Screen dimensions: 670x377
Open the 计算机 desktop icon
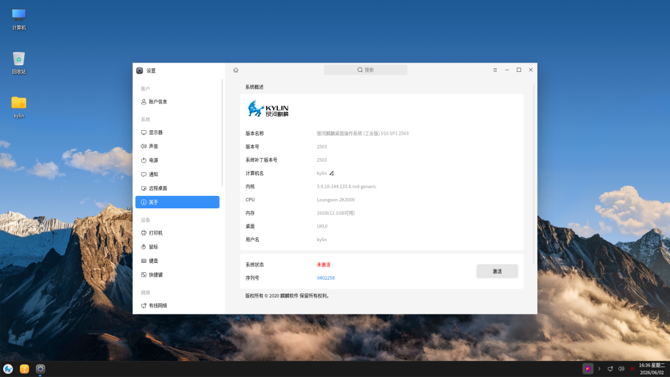pos(19,19)
